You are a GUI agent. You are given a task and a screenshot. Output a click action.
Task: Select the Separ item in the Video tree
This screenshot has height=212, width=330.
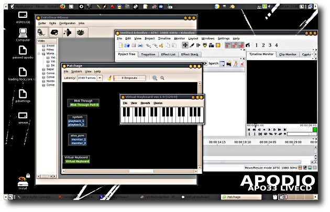(48, 70)
